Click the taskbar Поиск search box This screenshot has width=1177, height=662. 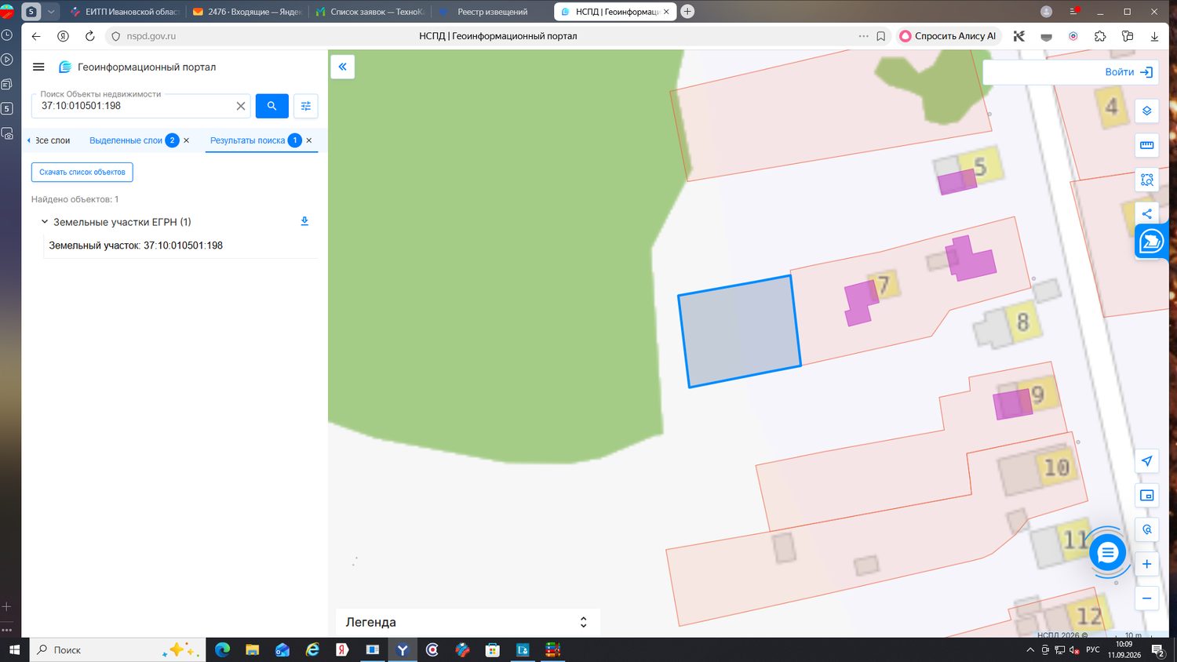[118, 649]
